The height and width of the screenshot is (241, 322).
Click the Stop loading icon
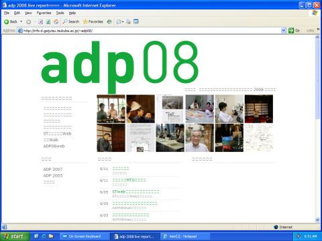40,21
